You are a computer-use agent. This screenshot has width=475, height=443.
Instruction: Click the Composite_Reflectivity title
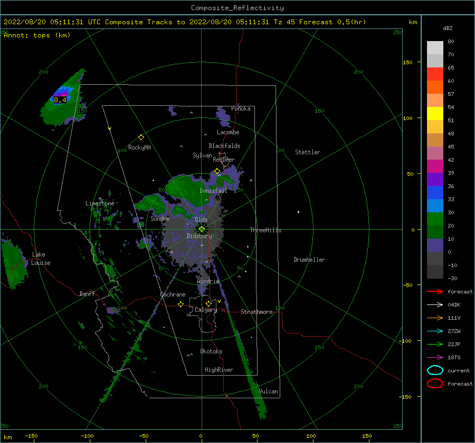point(237,8)
